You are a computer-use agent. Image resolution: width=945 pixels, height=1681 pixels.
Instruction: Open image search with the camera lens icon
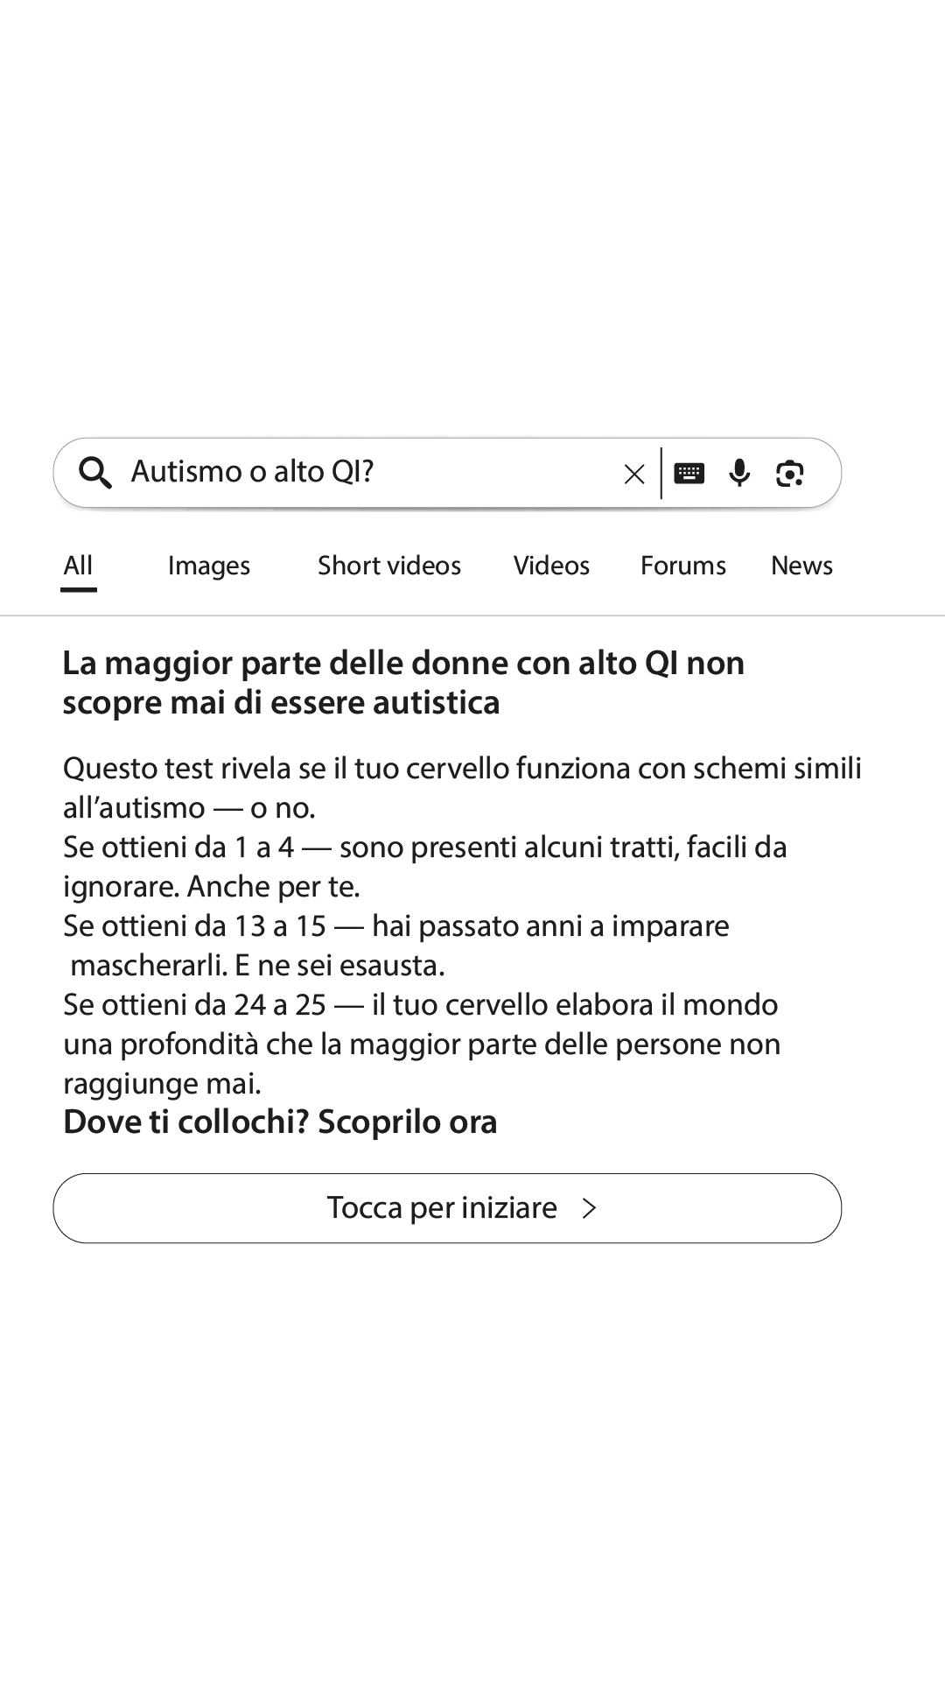790,473
